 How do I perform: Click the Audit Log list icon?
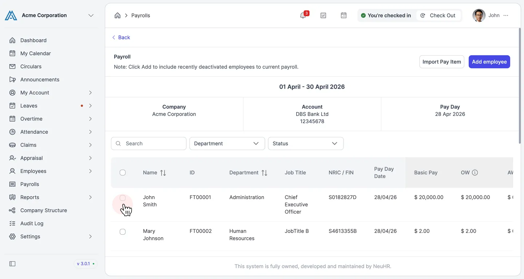point(12,223)
